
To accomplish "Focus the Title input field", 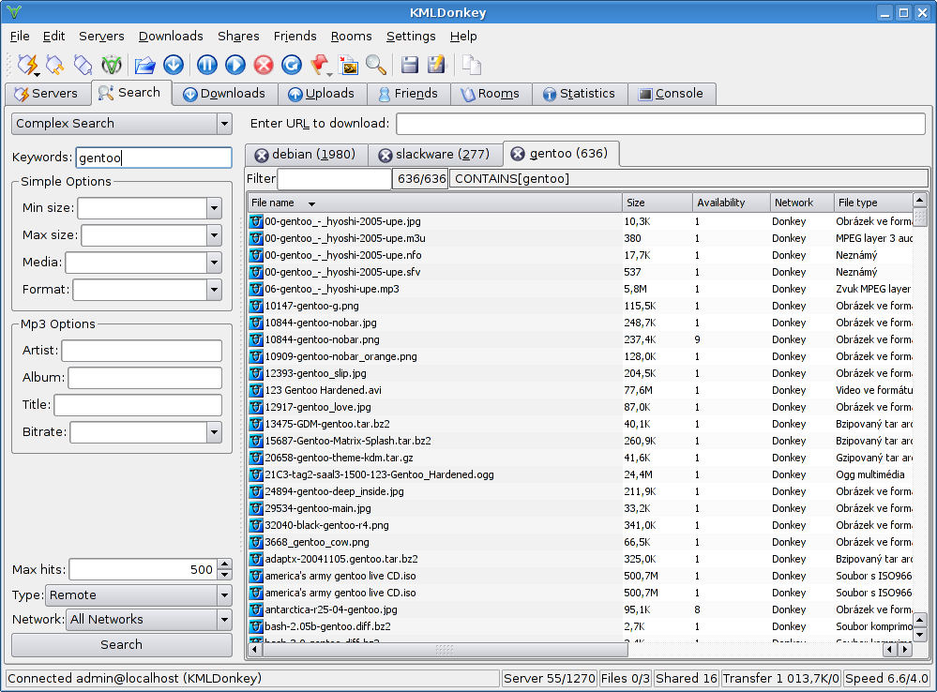I will click(x=138, y=404).
